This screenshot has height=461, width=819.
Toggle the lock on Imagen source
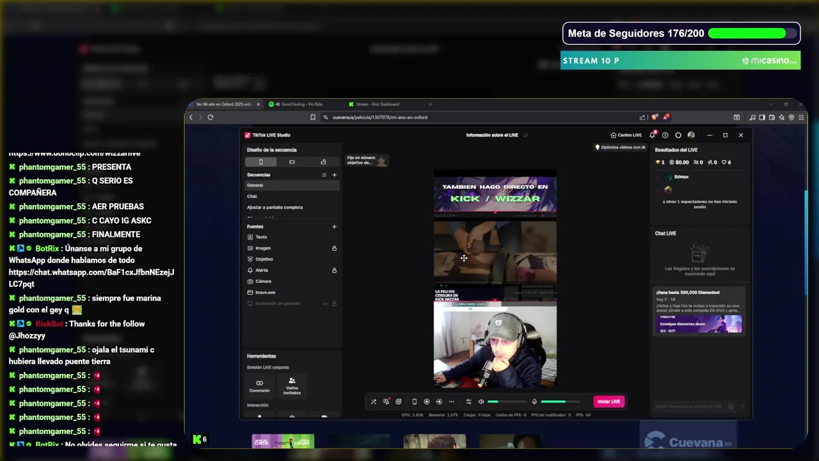click(x=334, y=248)
